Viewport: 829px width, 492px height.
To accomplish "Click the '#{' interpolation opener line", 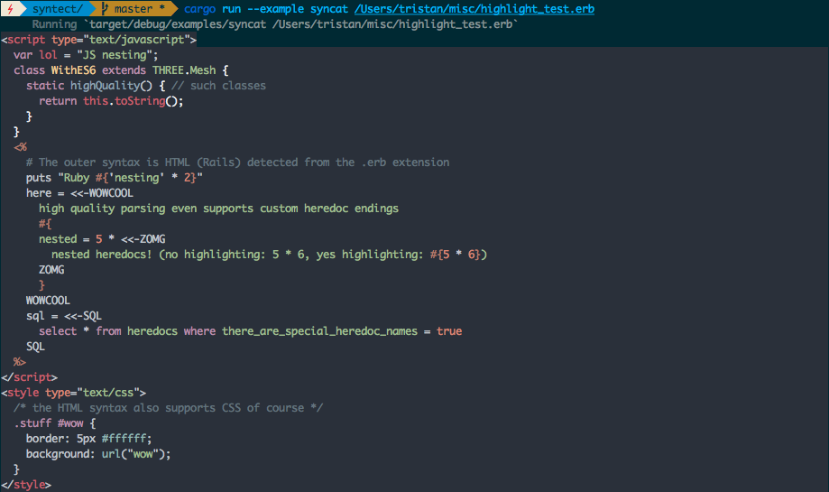I will (45, 224).
